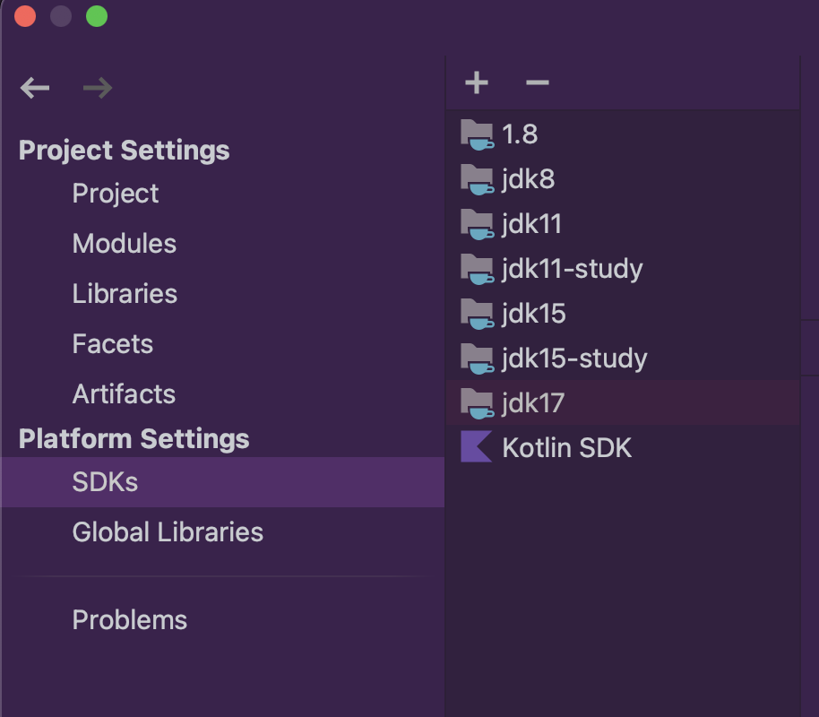Select SDKs under Platform Settings
Viewport: 819px width, 717px height.
tap(222, 482)
